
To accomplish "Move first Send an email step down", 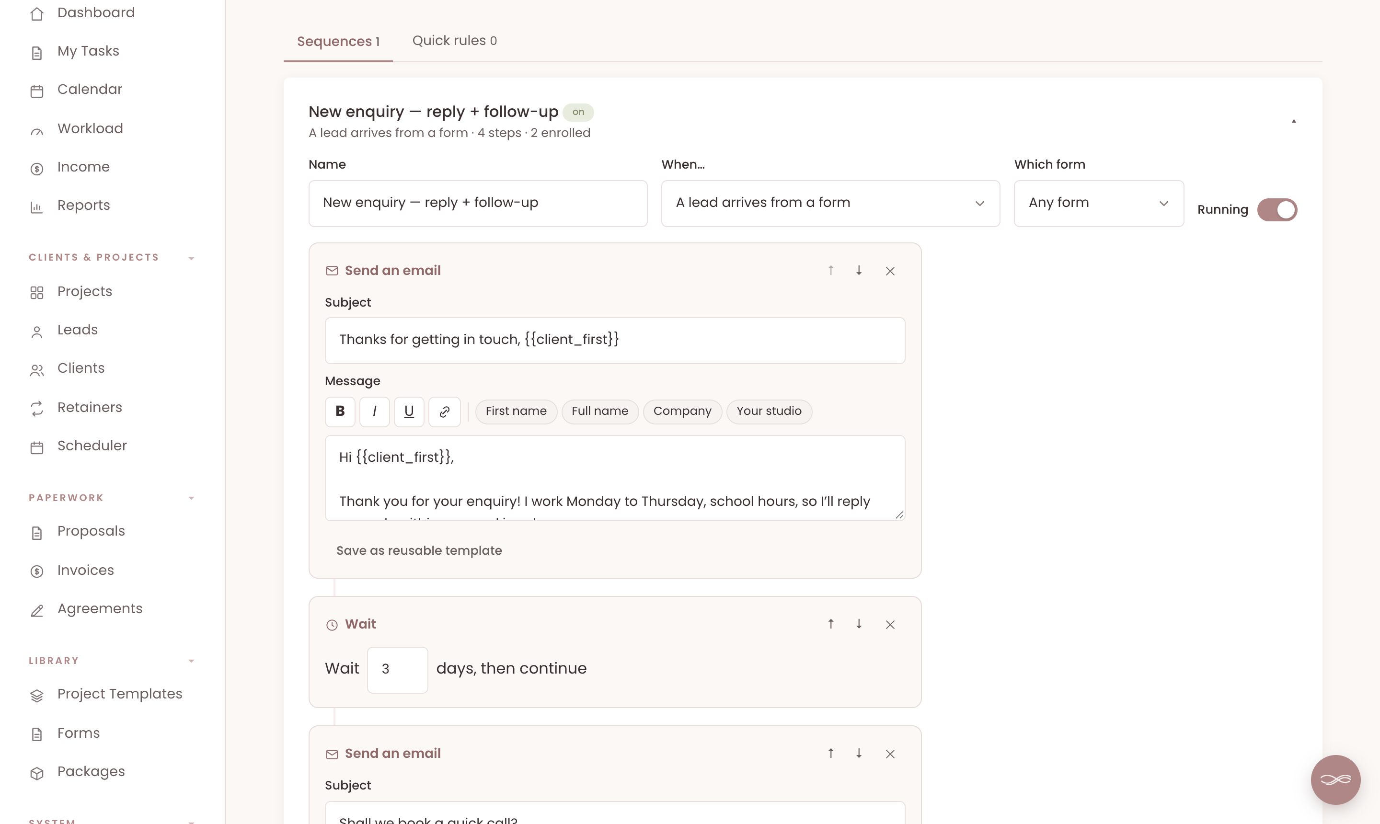I will [859, 270].
